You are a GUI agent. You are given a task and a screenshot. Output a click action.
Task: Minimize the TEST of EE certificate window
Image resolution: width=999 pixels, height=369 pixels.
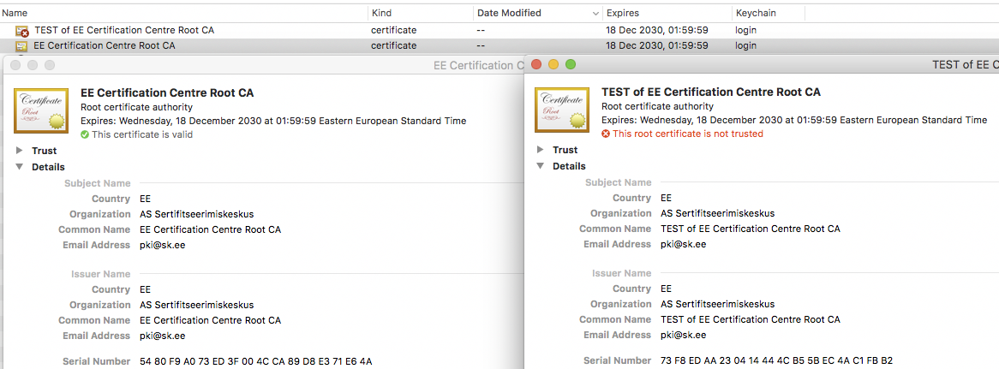point(553,64)
